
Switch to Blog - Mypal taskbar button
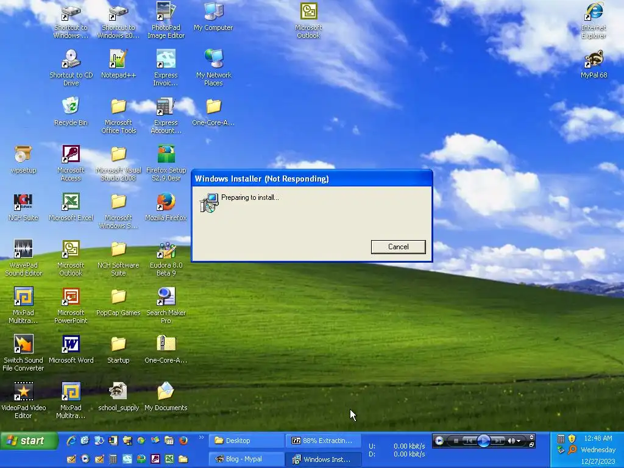pyautogui.click(x=247, y=459)
